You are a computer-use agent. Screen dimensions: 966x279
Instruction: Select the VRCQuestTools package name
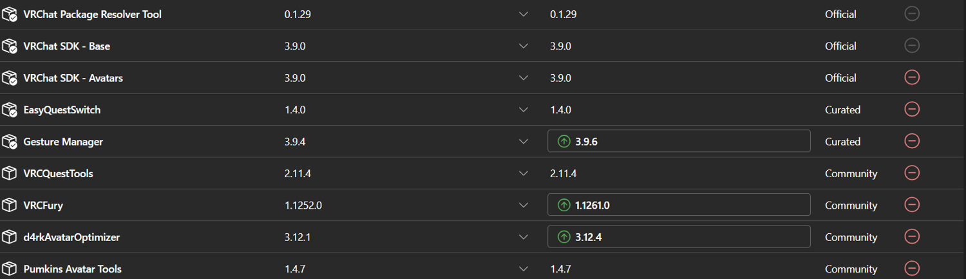(58, 173)
